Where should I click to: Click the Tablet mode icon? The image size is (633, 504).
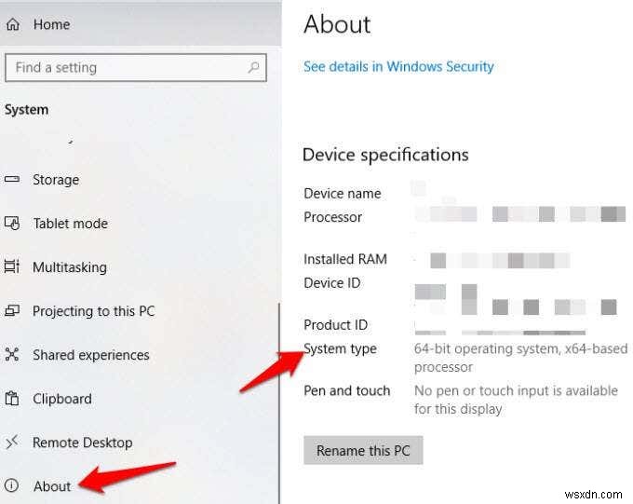point(12,223)
